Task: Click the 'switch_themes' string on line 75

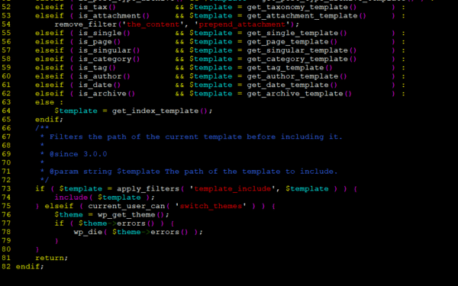Action: [211, 206]
